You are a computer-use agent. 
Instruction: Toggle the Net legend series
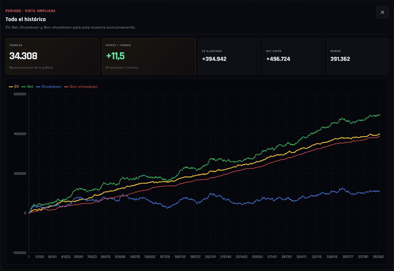coord(27,87)
